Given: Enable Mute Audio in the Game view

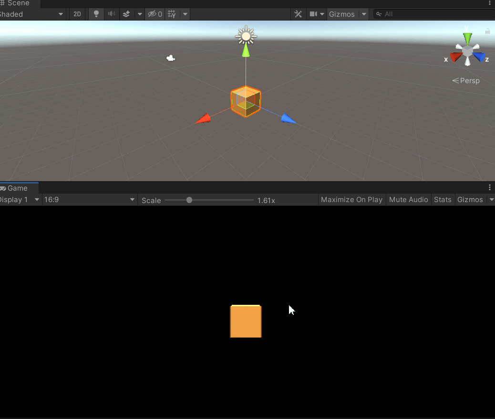Looking at the screenshot, I should pyautogui.click(x=409, y=200).
